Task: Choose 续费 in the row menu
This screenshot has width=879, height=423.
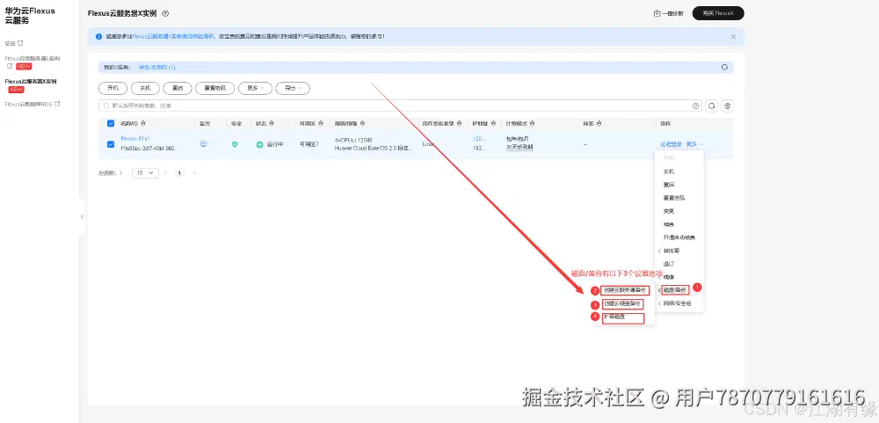Action: [x=669, y=224]
